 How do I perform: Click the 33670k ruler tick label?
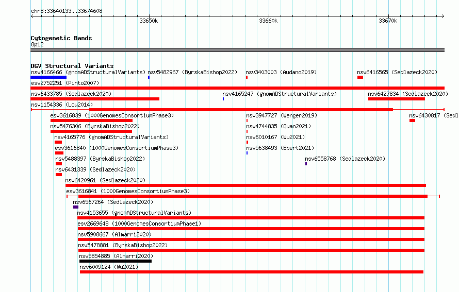pyautogui.click(x=388, y=21)
